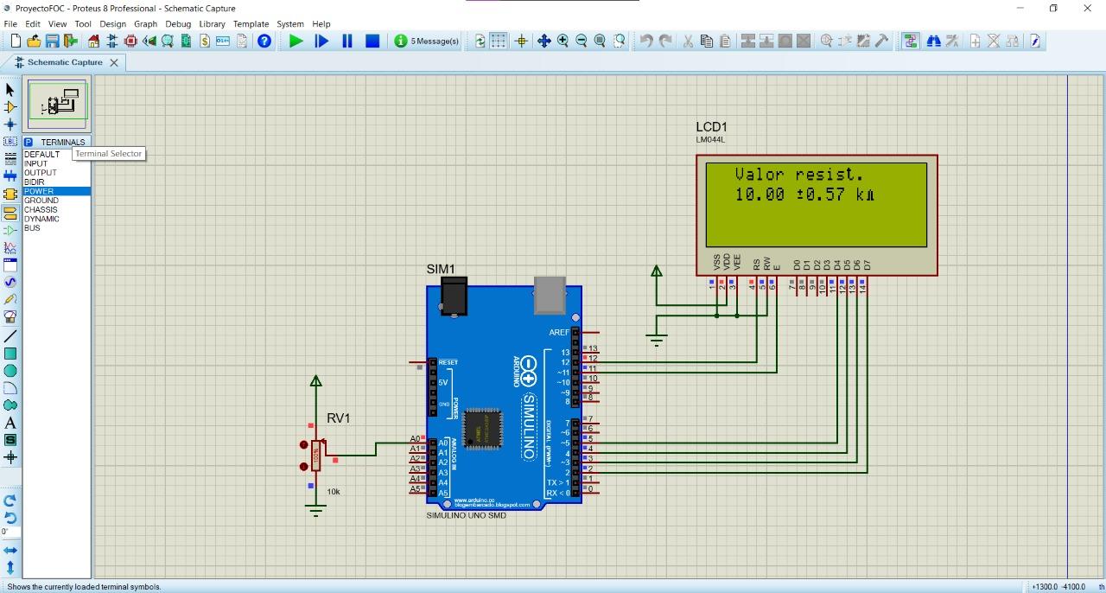Run the simulation with the green play button
Viewport: 1106px width, 593px height.
tap(296, 41)
